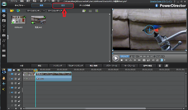188x110 pixels.
Task: Open the 再生 menu
Action: pos(35,1)
